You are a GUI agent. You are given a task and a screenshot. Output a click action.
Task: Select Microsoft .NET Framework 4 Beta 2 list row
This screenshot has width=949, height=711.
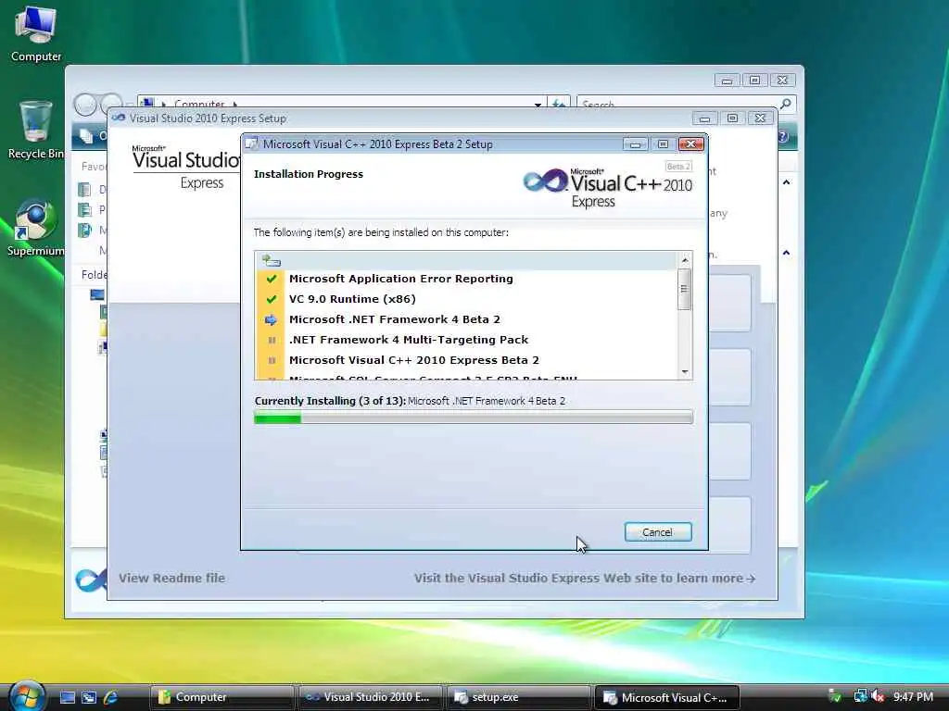coord(467,319)
